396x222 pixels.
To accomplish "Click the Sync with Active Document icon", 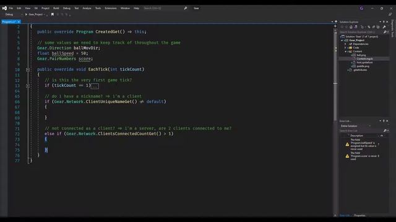I will click(369, 27).
